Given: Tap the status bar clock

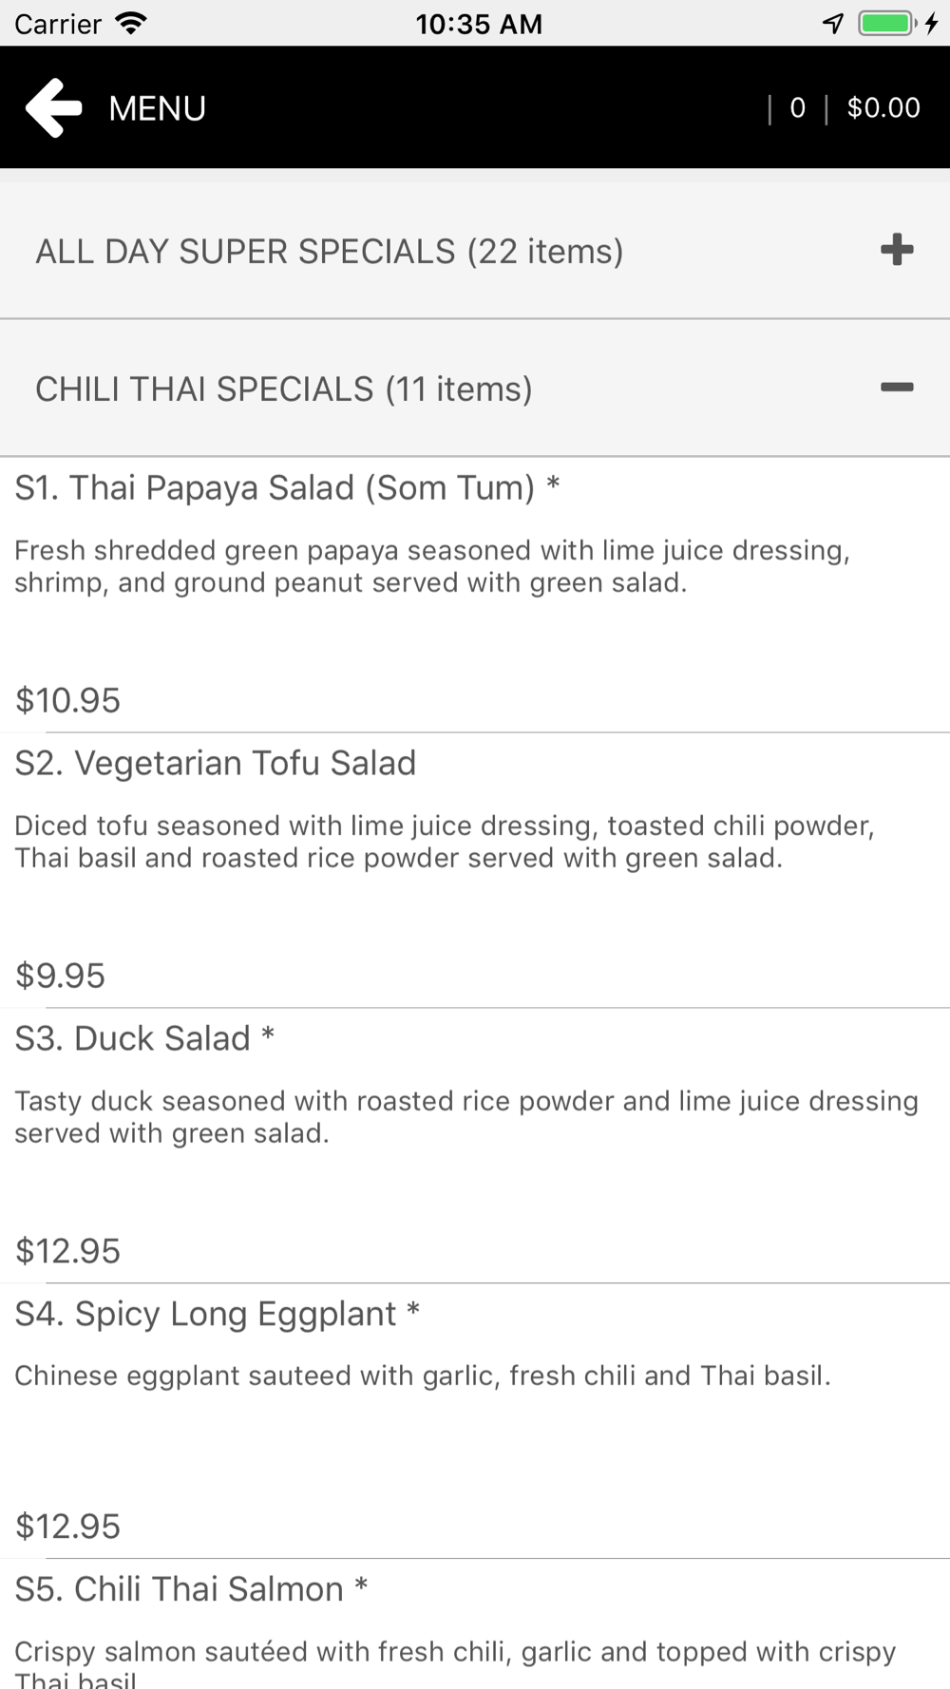Looking at the screenshot, I should click(478, 24).
